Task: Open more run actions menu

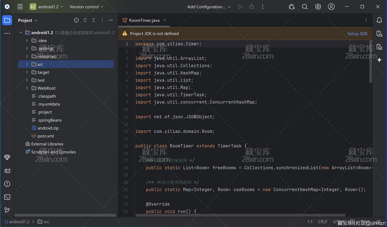Action: click(x=263, y=7)
